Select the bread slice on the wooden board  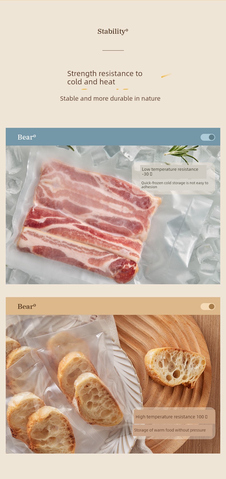pos(175,368)
